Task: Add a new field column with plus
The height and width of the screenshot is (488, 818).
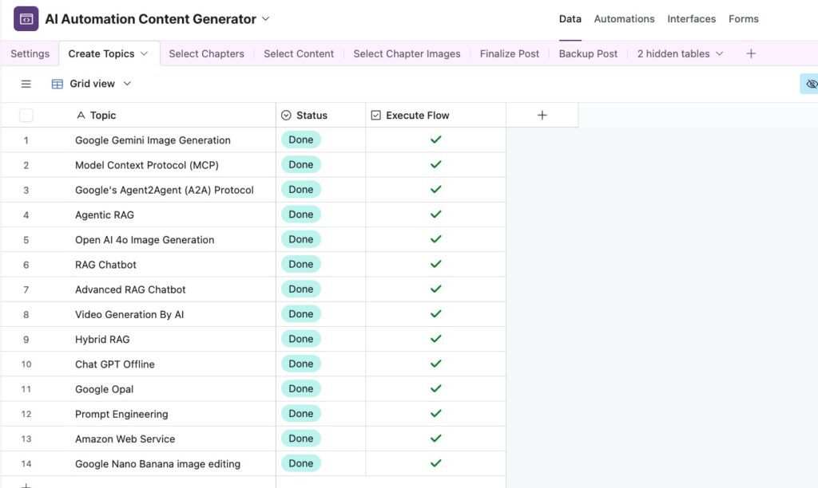Action: (x=542, y=115)
